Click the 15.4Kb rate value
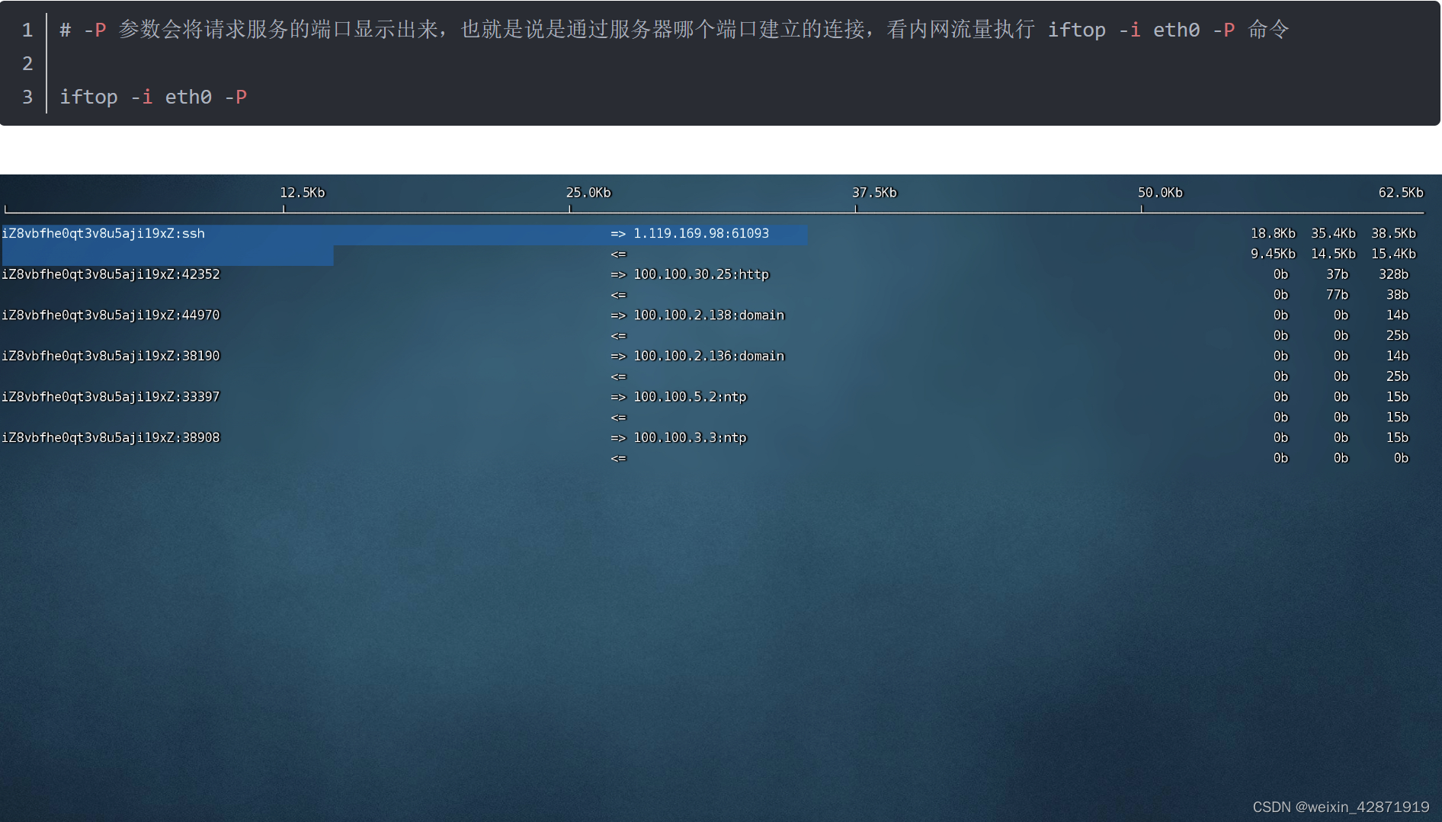The image size is (1442, 822). (1393, 254)
